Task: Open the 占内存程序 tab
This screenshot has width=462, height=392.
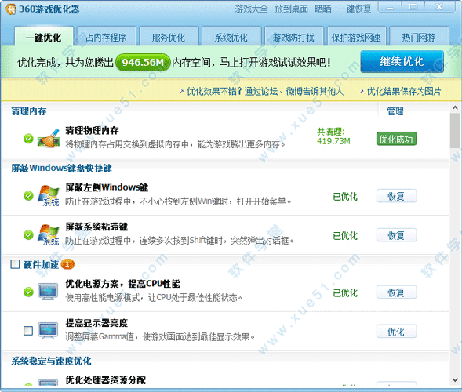Action: click(x=107, y=37)
